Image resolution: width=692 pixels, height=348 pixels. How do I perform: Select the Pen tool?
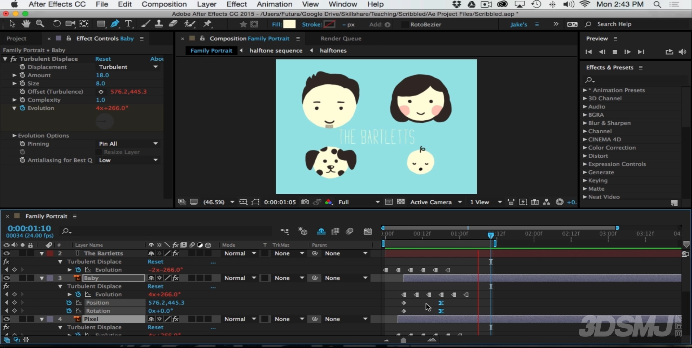pyautogui.click(x=115, y=24)
